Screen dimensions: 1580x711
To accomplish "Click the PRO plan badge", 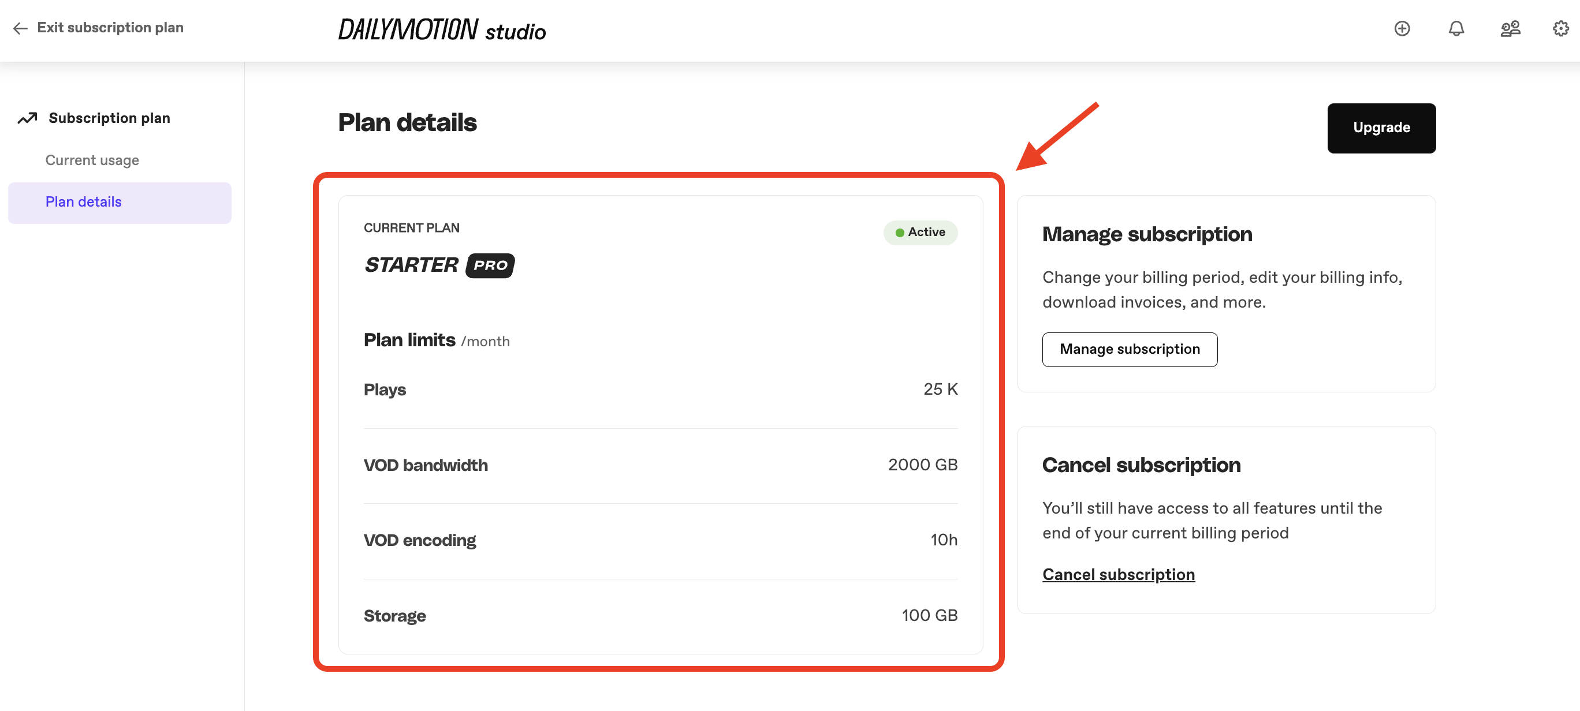I will tap(490, 265).
